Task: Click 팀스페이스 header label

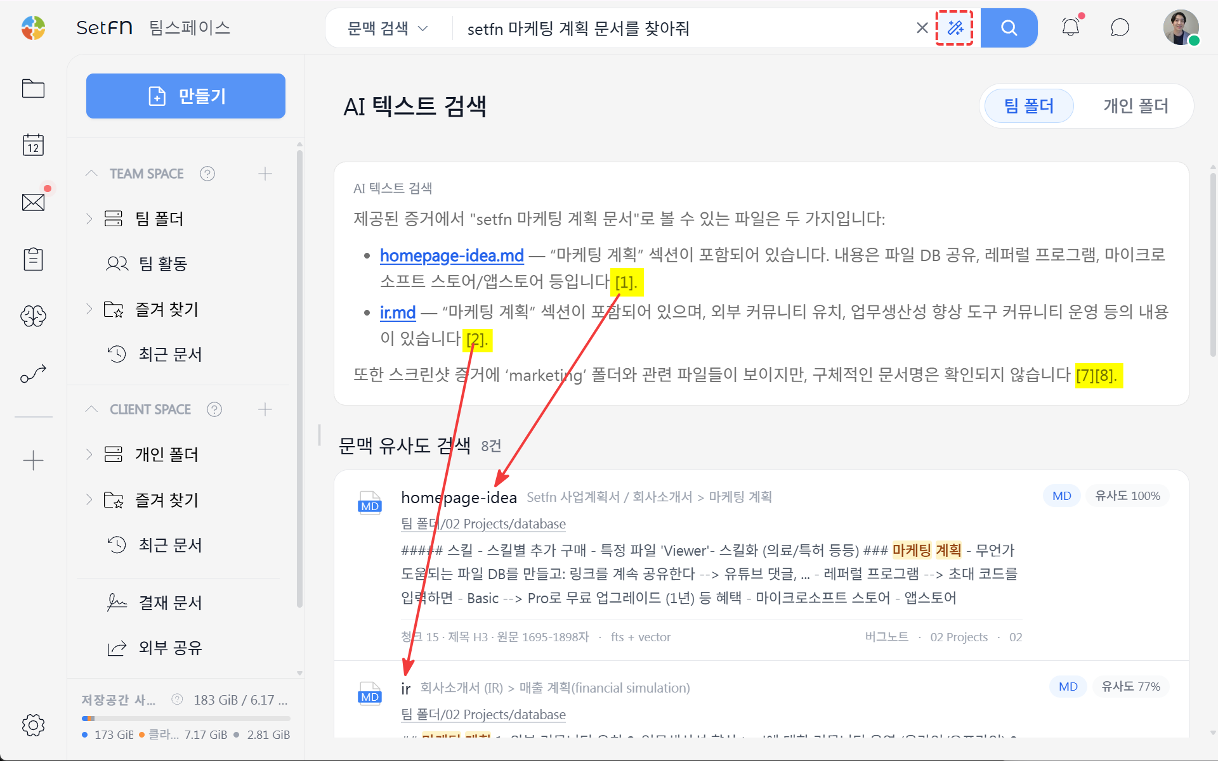Action: tap(190, 28)
